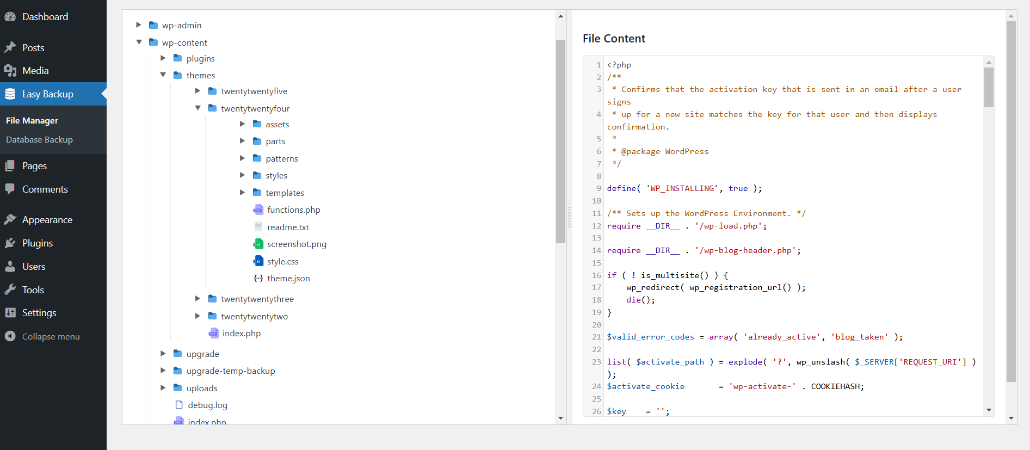Open the Appearance menu
Image resolution: width=1030 pixels, height=450 pixels.
point(53,220)
